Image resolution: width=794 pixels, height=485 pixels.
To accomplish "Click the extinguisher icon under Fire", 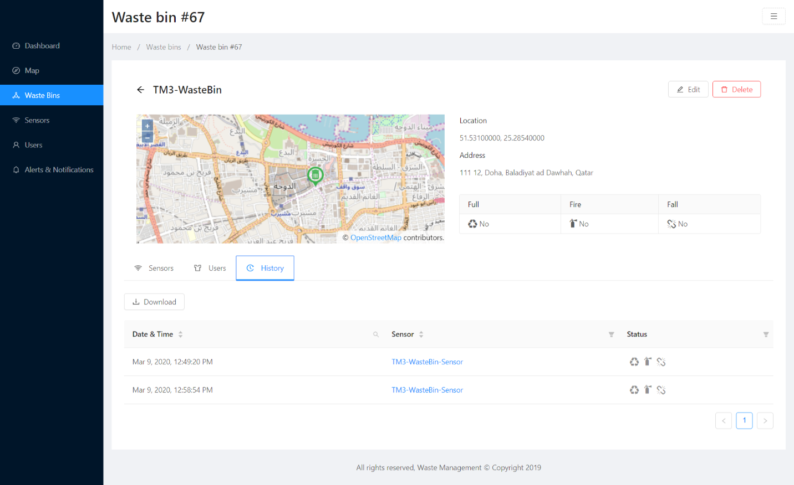I will coord(573,224).
